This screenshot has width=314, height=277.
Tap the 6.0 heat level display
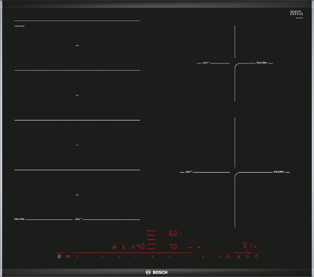(x=173, y=233)
